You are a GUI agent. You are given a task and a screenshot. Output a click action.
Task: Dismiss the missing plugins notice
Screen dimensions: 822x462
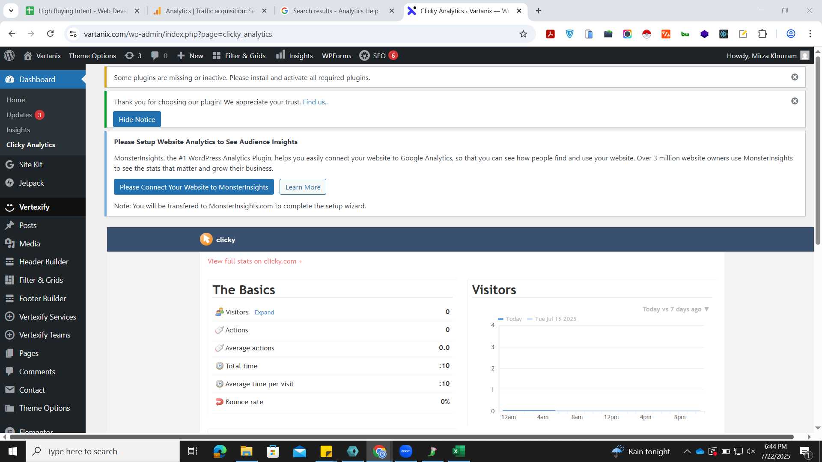795,77
